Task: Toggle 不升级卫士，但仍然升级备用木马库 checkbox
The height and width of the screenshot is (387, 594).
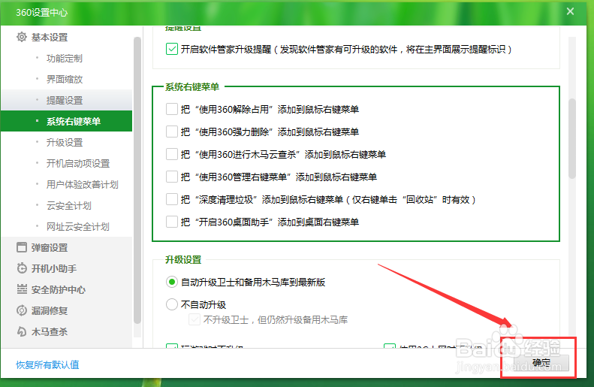Action: [x=194, y=320]
